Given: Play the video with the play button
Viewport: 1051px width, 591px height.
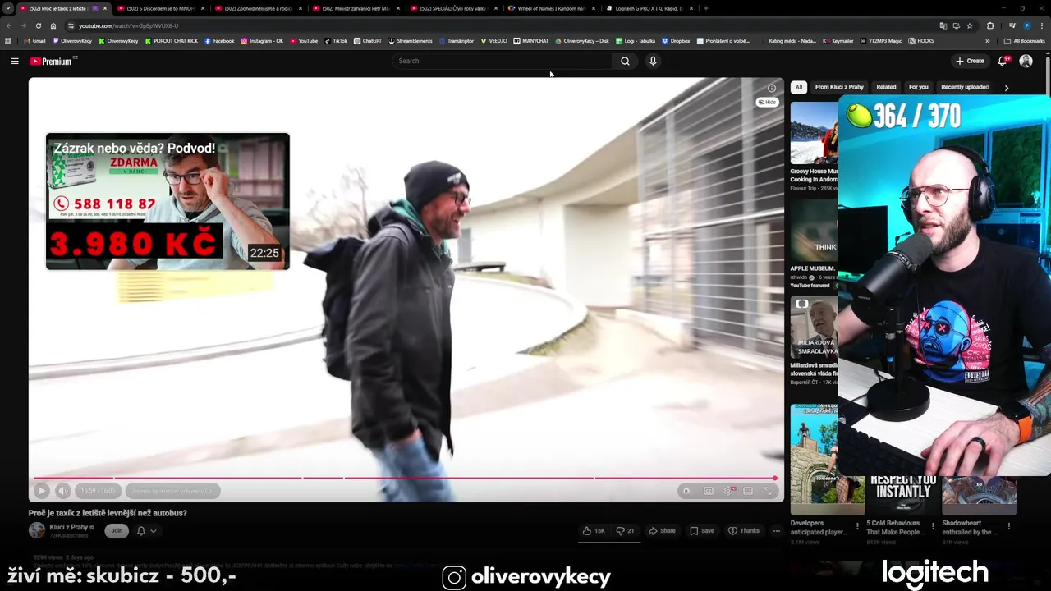Looking at the screenshot, I should 41,490.
